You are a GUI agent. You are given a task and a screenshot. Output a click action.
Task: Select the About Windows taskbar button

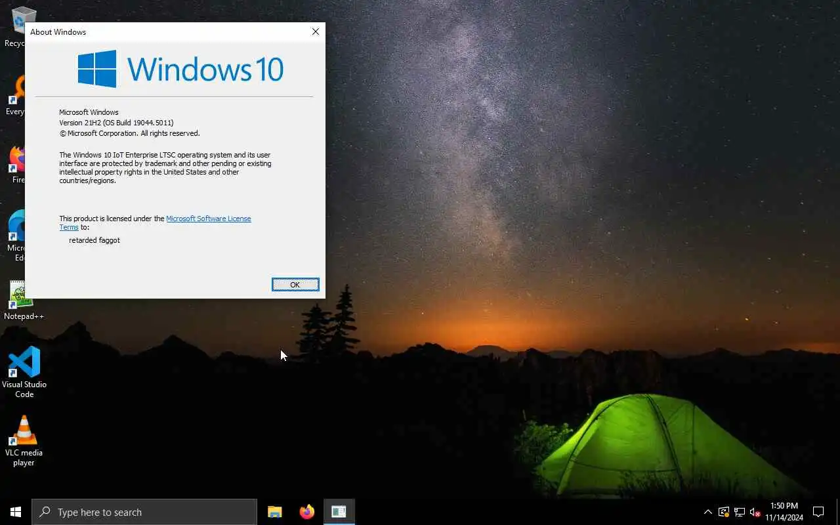pyautogui.click(x=339, y=512)
